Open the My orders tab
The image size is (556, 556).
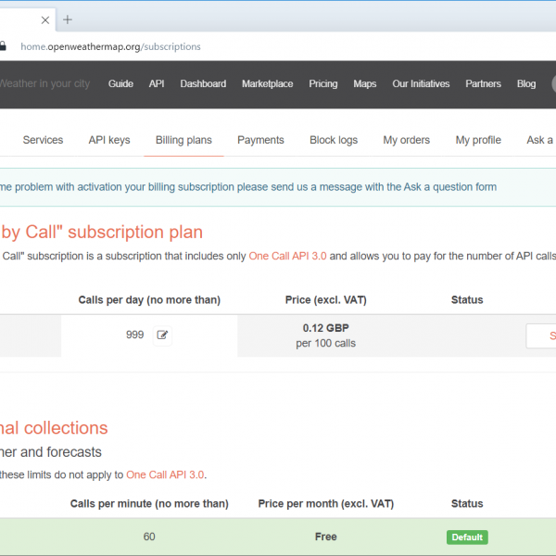click(406, 140)
